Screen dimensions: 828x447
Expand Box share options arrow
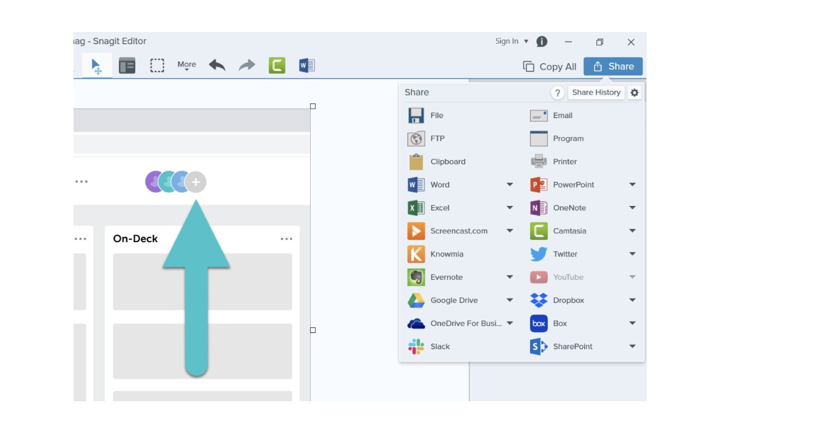coord(632,323)
